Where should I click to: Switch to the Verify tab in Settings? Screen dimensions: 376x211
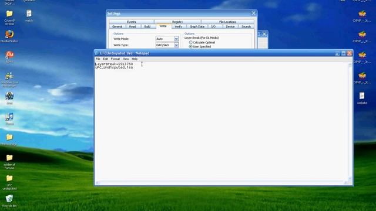point(178,26)
